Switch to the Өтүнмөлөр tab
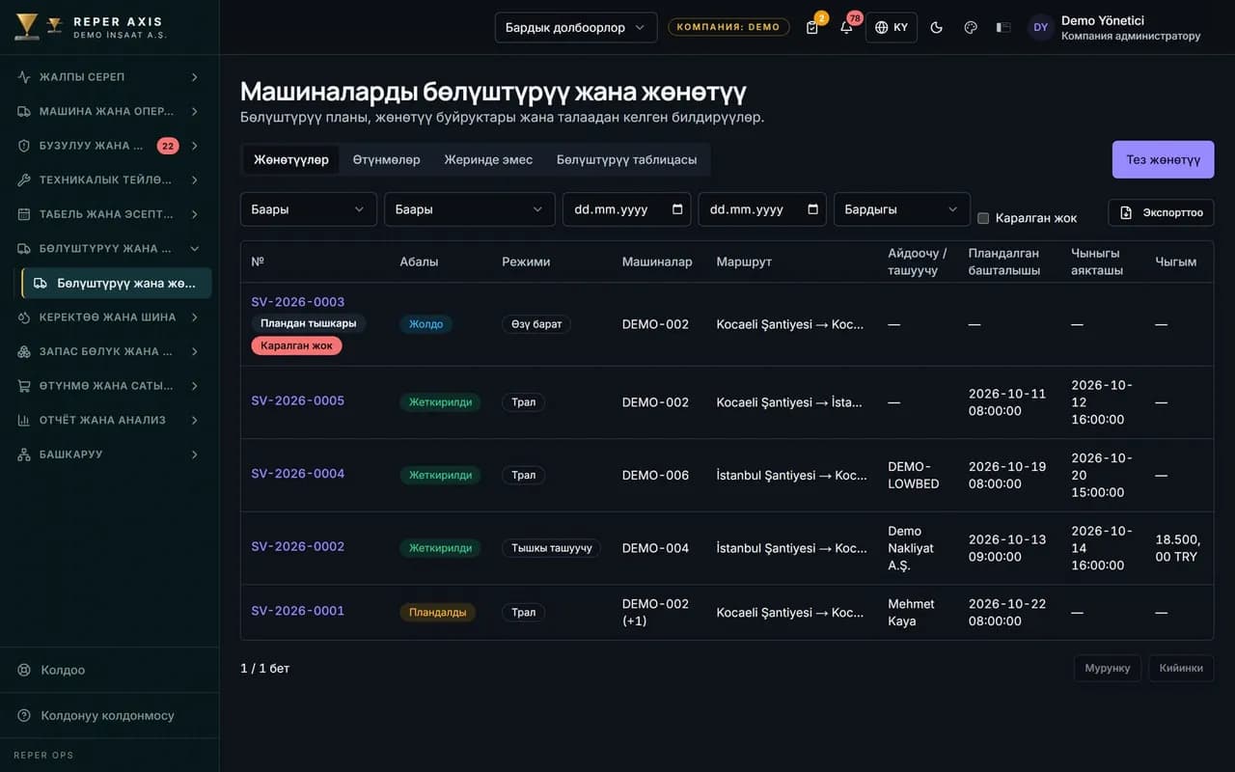The image size is (1235, 772). point(386,159)
